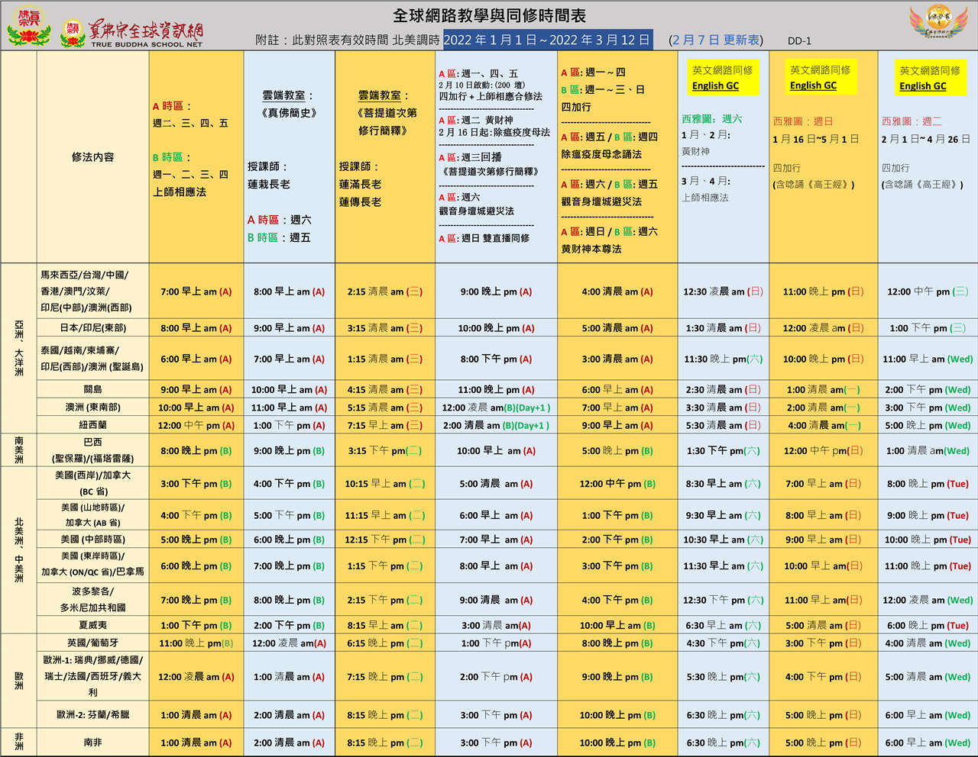Screen dimensions: 978x757
Task: Click the '亞洲、大洋洲' region label
Action: (19, 348)
